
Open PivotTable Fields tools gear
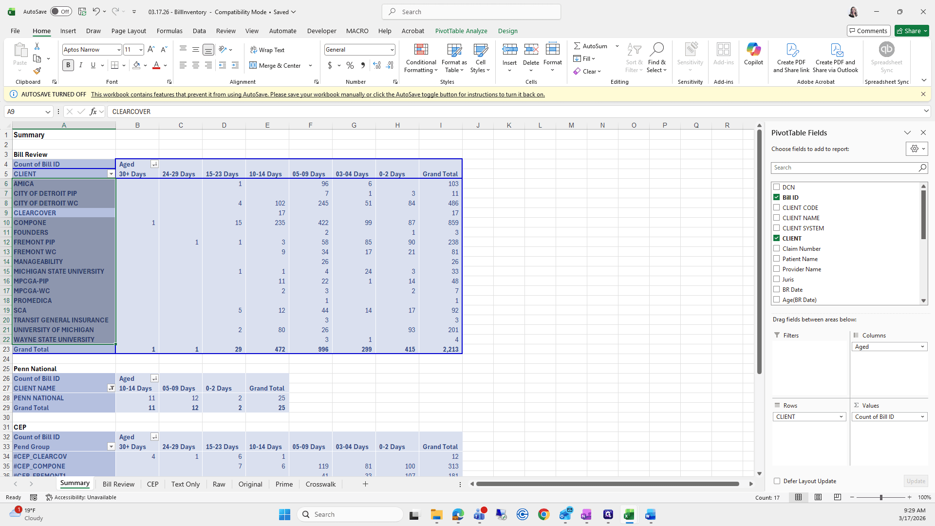pyautogui.click(x=916, y=149)
